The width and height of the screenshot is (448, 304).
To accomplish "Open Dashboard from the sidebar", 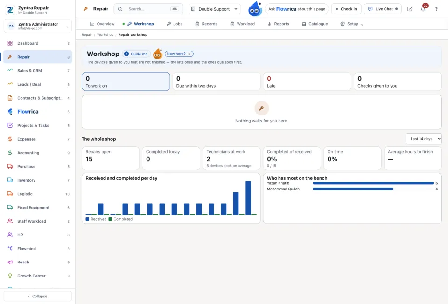I will coord(38,43).
